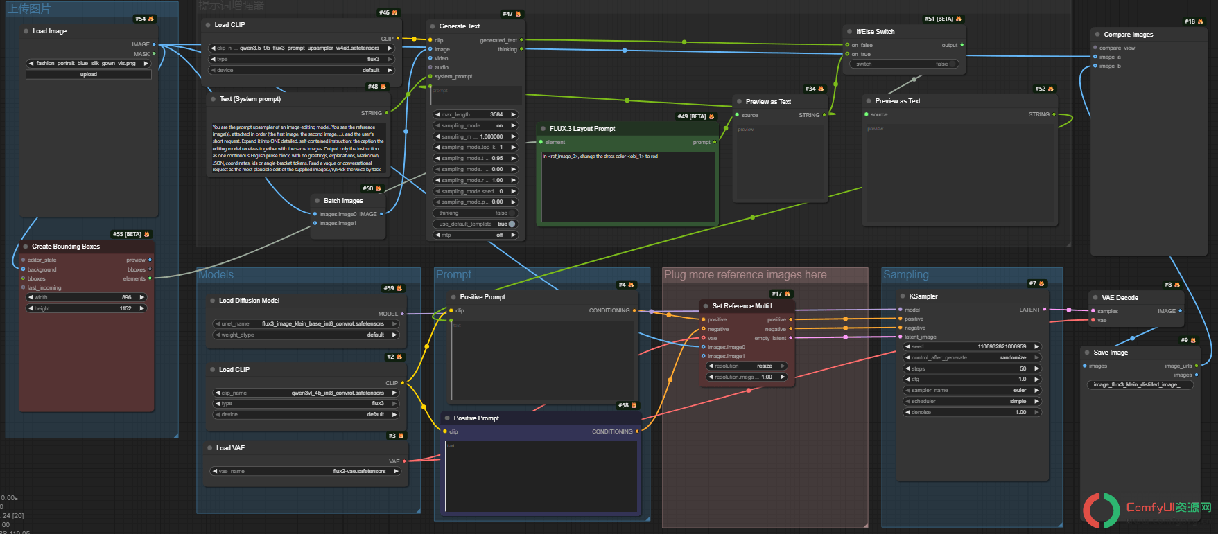
Task: Click the upload button in Load Image
Action: [x=89, y=75]
